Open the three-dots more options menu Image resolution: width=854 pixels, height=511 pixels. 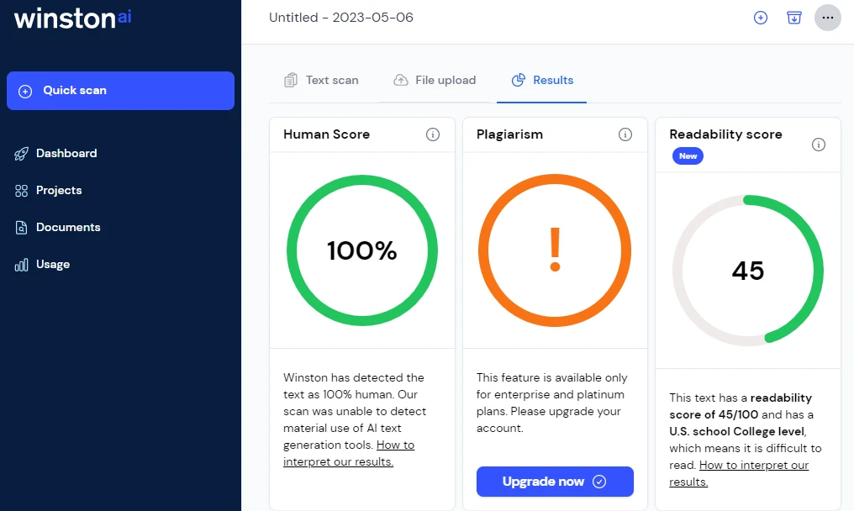click(828, 18)
